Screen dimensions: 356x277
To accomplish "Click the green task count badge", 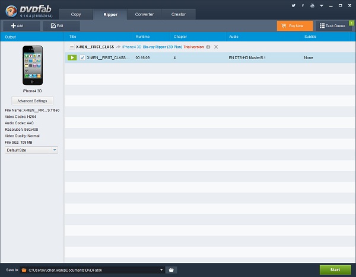I will pyautogui.click(x=351, y=23).
